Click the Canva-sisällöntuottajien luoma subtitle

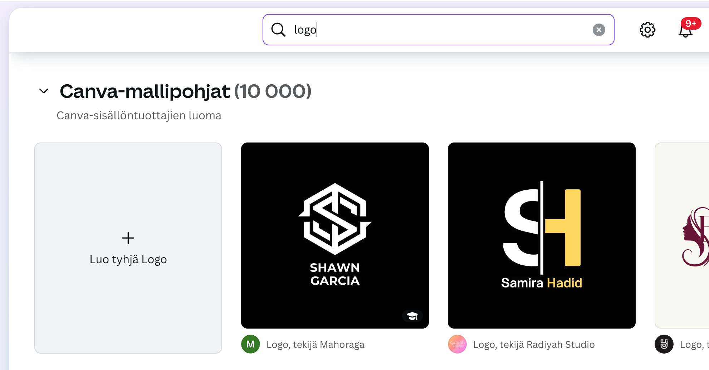pos(139,115)
